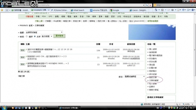The height and width of the screenshot is (110, 196).
Task: Delete the VAIO CW favorite entry
Action: 22,57
